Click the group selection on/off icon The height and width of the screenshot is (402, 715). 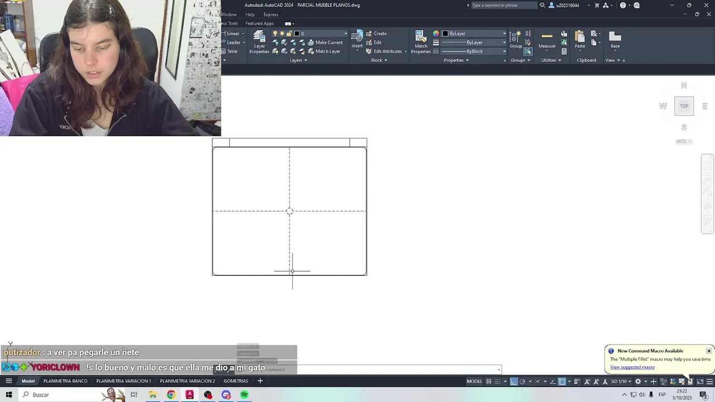point(527,51)
